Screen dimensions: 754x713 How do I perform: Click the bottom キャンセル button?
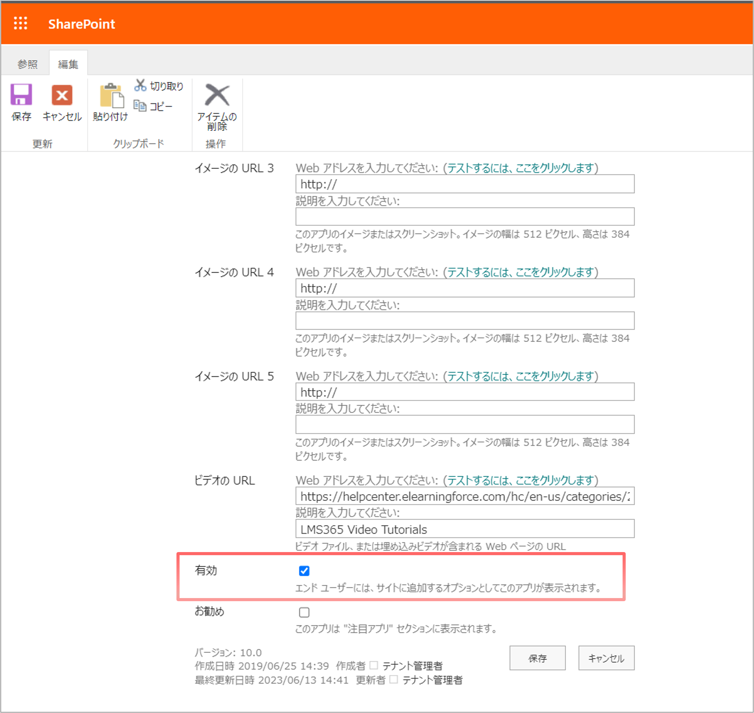point(606,659)
